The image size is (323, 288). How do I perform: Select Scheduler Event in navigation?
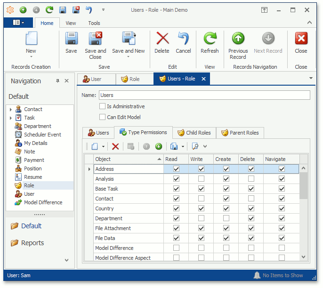(42, 135)
